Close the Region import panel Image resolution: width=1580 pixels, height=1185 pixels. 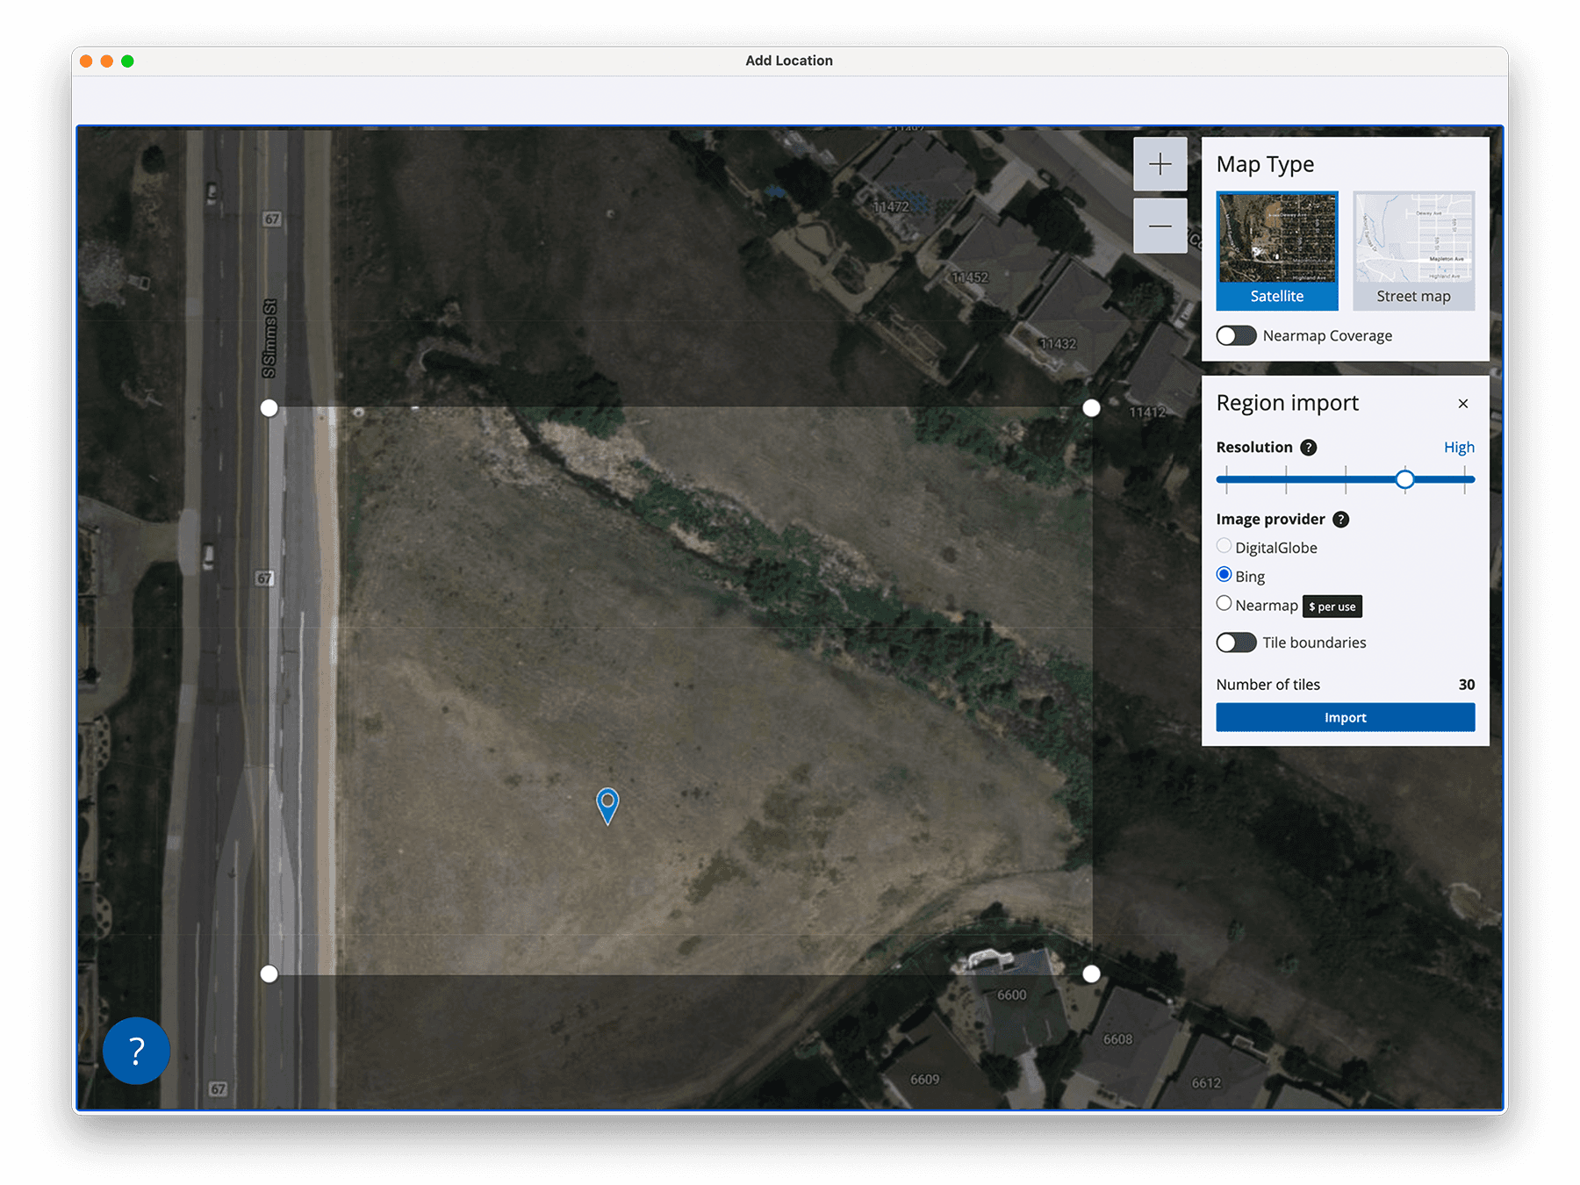1462,404
